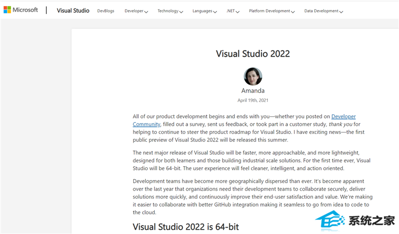The height and width of the screenshot is (234, 399).
Task: Click the April 19th, 2021 date
Action: pos(253,101)
